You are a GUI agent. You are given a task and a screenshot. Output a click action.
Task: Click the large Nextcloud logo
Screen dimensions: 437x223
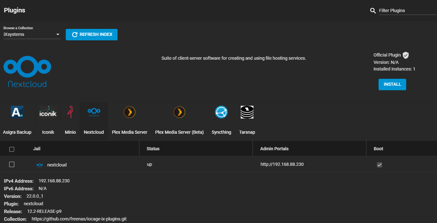click(x=27, y=71)
